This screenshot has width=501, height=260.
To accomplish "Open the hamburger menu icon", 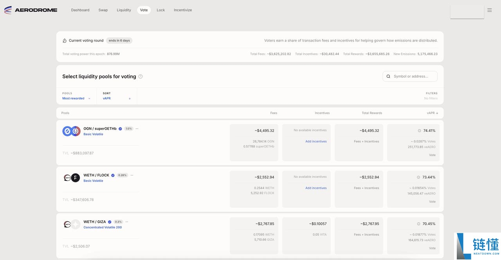I will (489, 10).
